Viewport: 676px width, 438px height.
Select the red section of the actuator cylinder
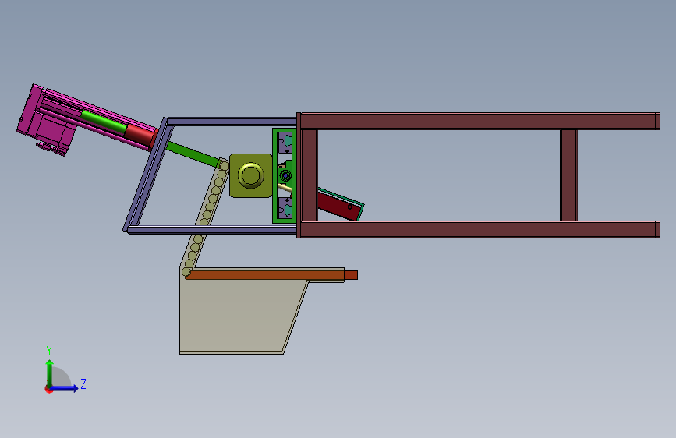(x=140, y=136)
